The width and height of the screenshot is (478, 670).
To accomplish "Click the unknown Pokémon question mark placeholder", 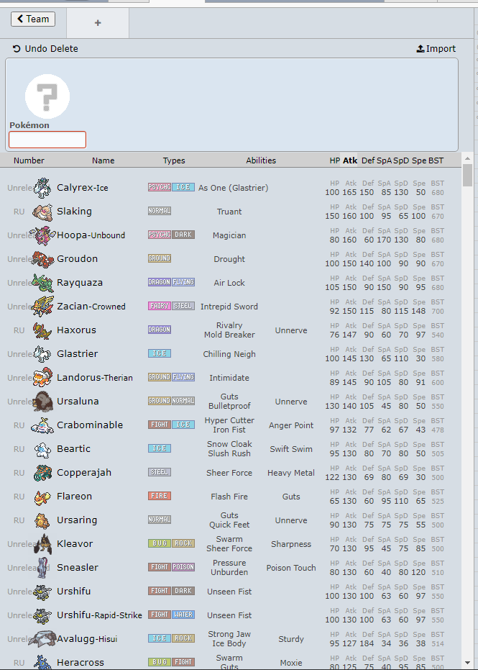I will [47, 96].
